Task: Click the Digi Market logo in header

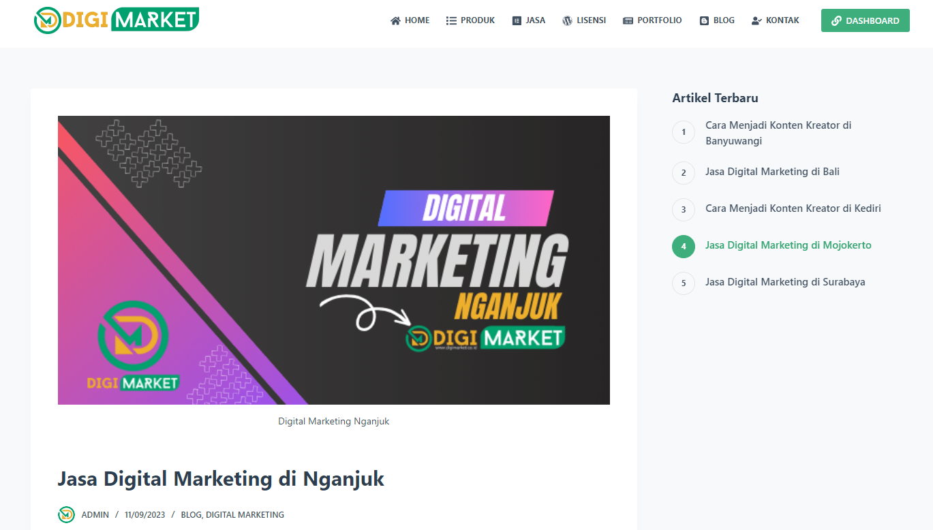Action: 117,20
